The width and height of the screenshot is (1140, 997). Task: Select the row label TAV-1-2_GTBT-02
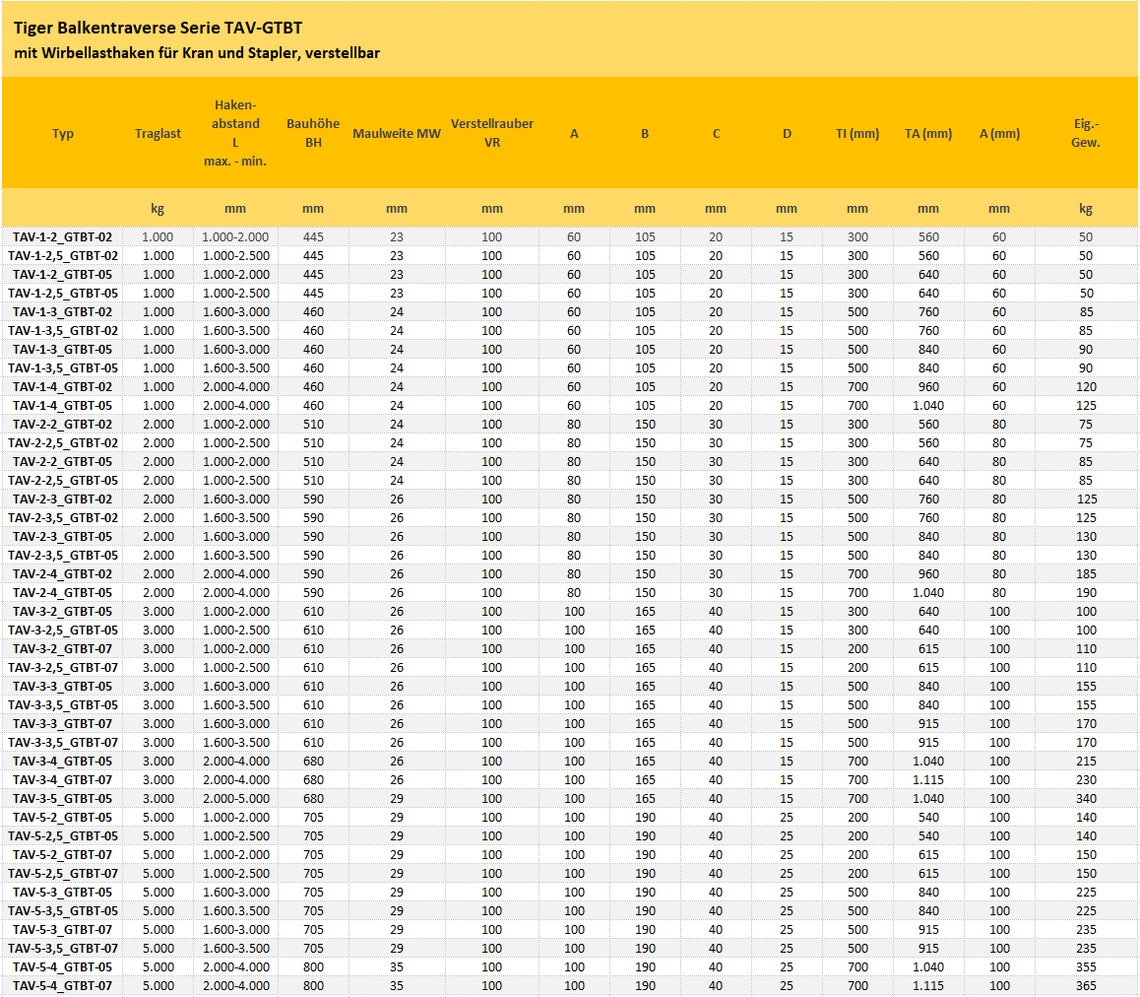(63, 237)
